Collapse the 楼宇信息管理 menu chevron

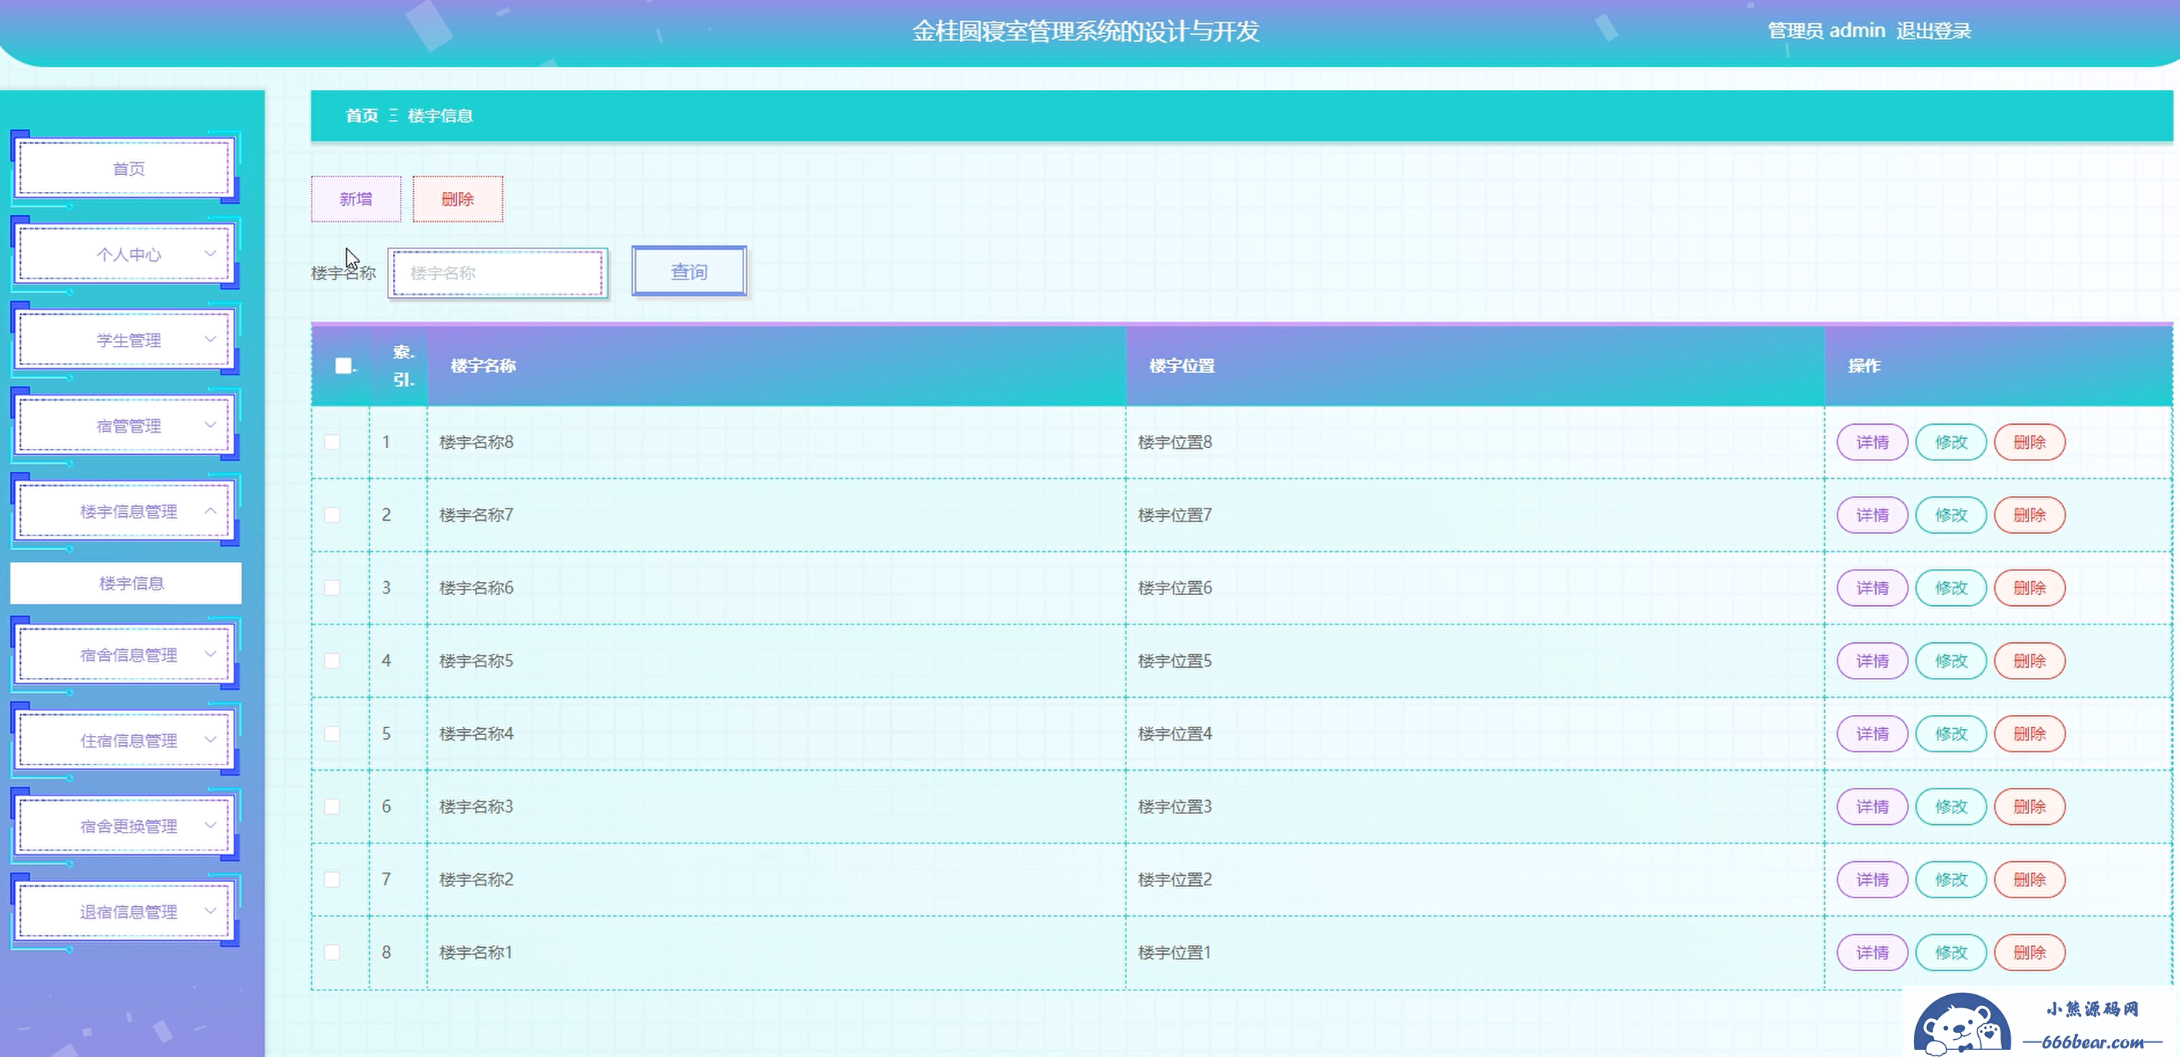click(x=210, y=510)
